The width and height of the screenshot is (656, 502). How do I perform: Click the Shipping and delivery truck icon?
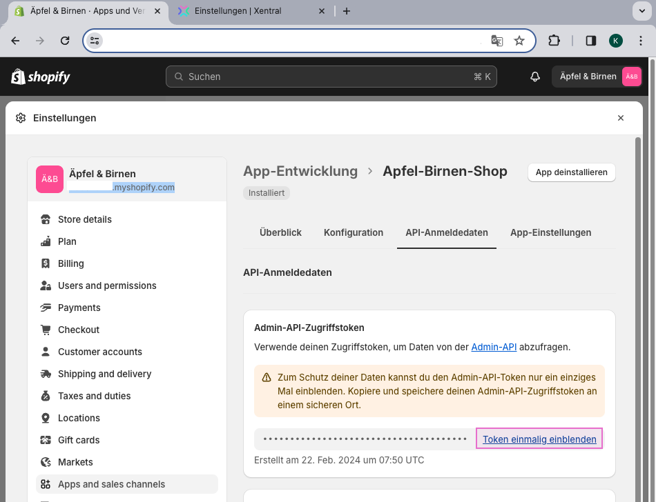46,374
